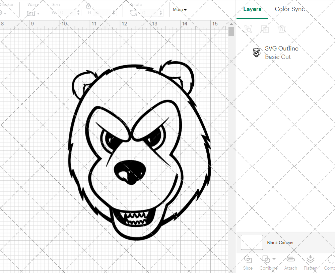Click the Blank Canvas color swatch
This screenshot has height=273, width=335.
click(x=251, y=243)
